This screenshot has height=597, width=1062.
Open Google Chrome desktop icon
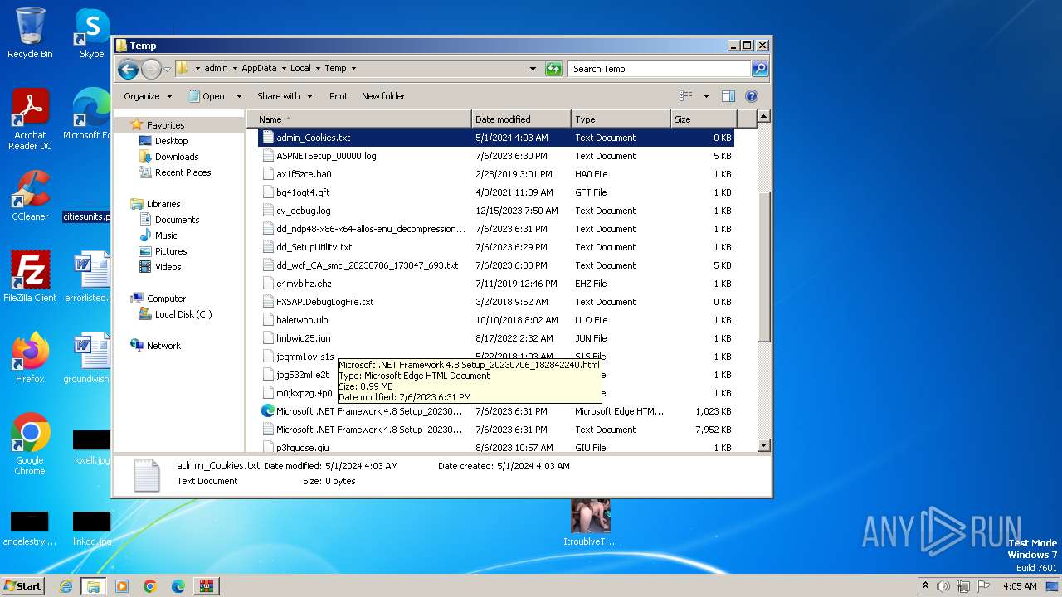[x=30, y=444]
